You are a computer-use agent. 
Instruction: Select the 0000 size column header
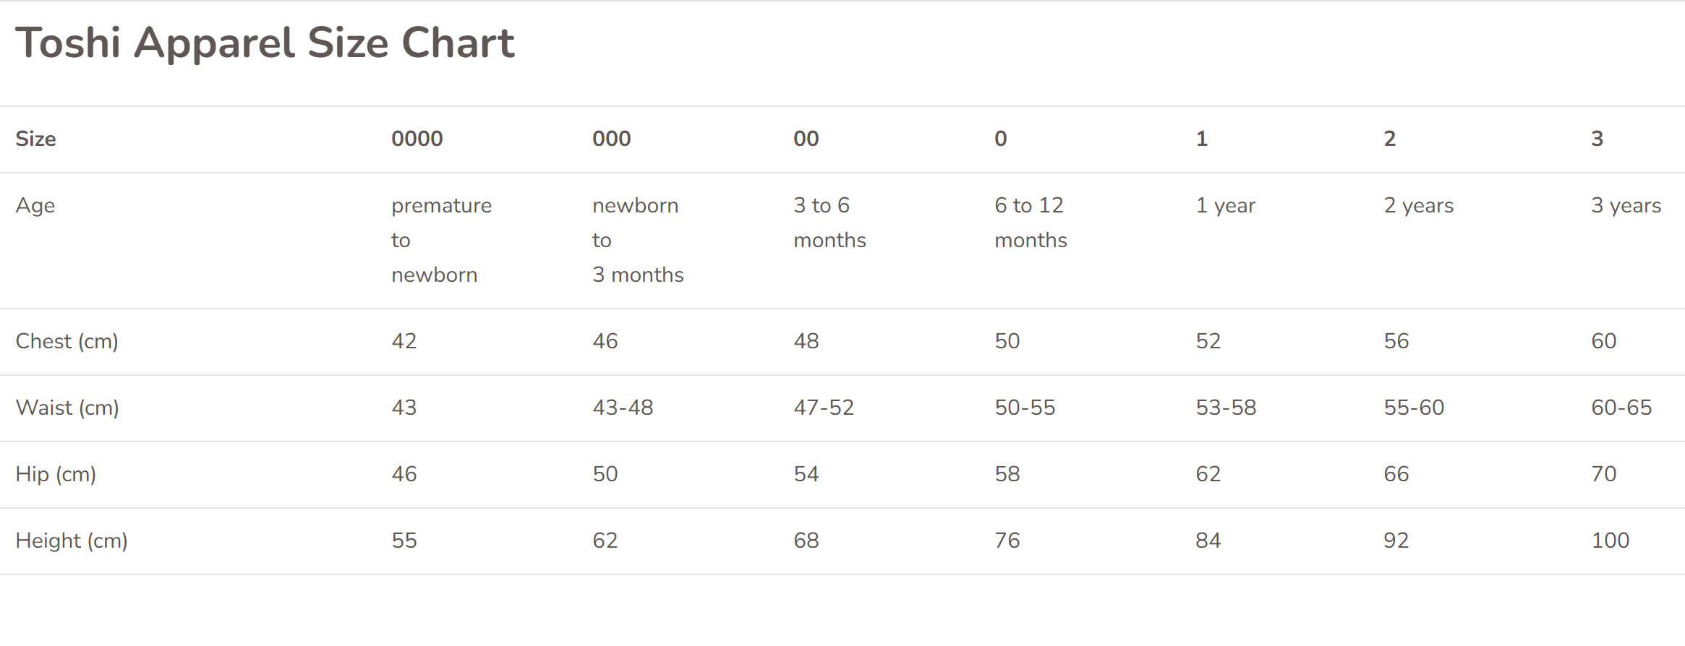click(x=417, y=139)
